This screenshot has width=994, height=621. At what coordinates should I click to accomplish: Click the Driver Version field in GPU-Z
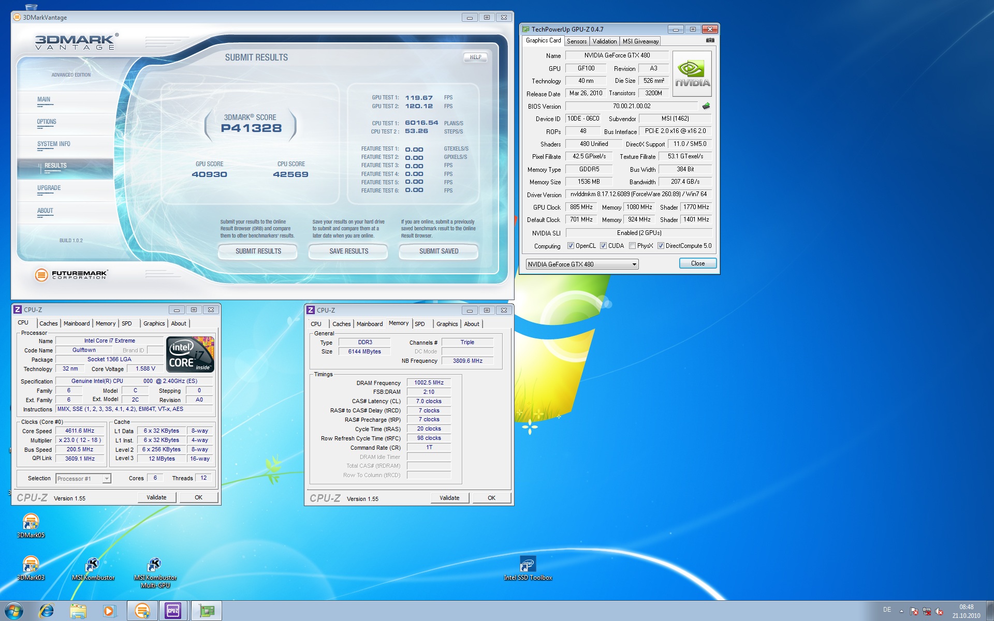point(639,194)
